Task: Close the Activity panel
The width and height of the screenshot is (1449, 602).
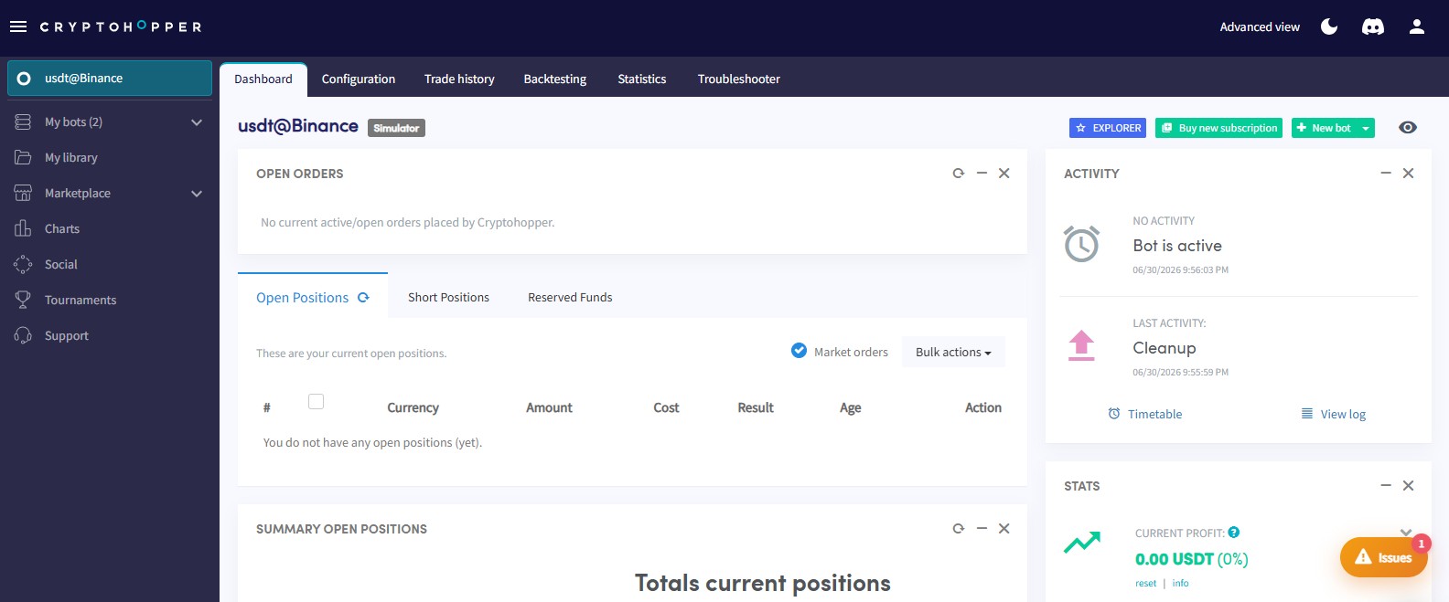Action: [x=1408, y=173]
